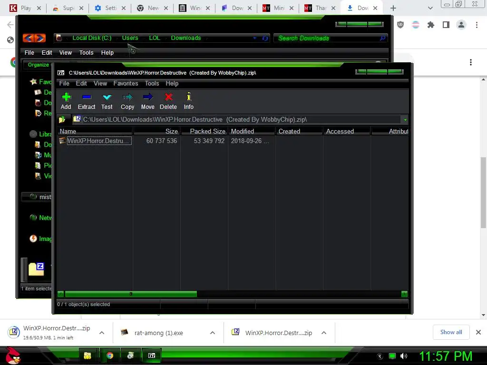Screen dimensions: 487x365
Task: Open Chrome profile avatar icon
Action: (x=461, y=25)
